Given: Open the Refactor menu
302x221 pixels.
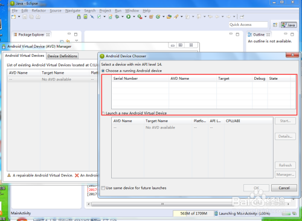Looking at the screenshot, I should point(39,10).
